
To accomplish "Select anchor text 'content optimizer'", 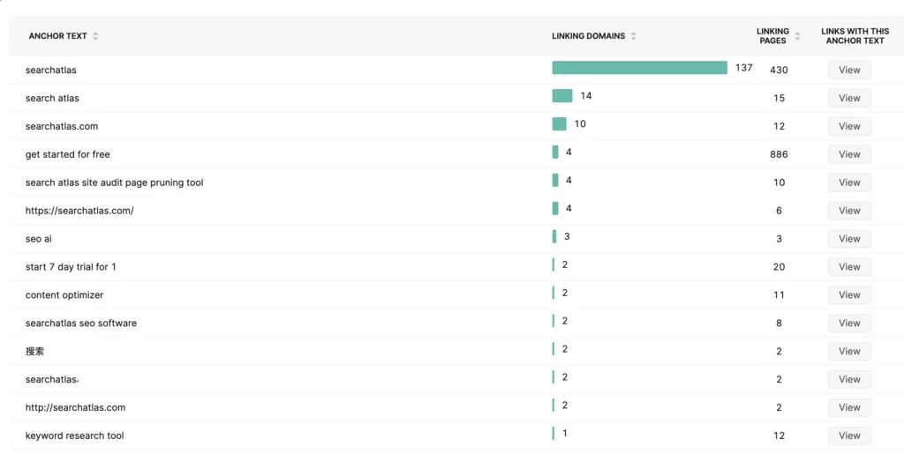I will click(64, 295).
